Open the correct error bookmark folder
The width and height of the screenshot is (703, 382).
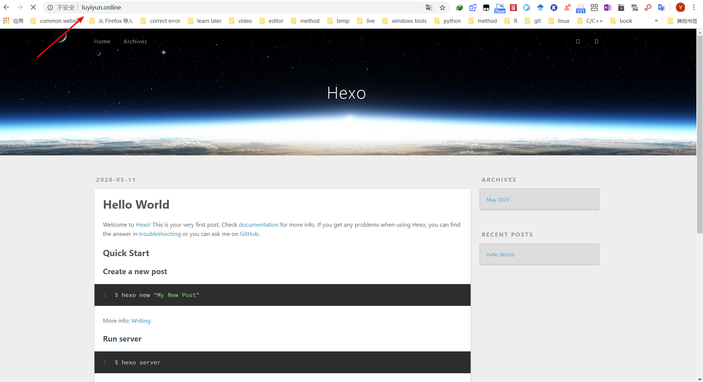tap(160, 21)
